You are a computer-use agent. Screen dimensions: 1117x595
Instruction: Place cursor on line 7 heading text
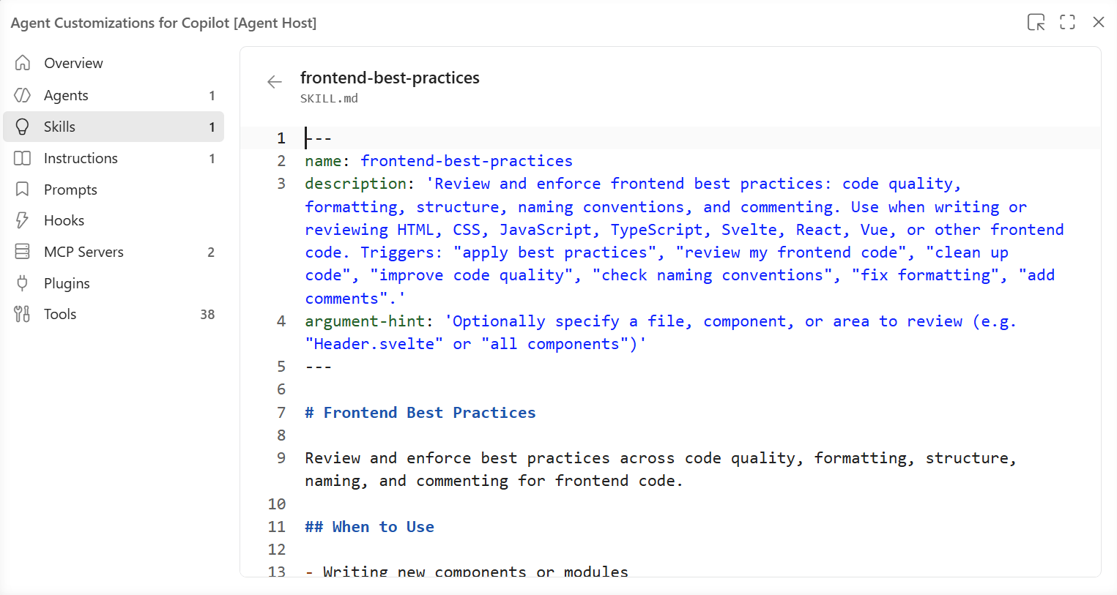click(x=420, y=413)
